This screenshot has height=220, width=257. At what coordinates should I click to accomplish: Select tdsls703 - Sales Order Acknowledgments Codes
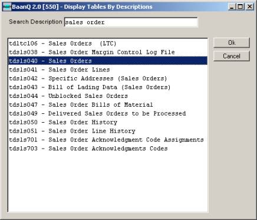(108, 149)
